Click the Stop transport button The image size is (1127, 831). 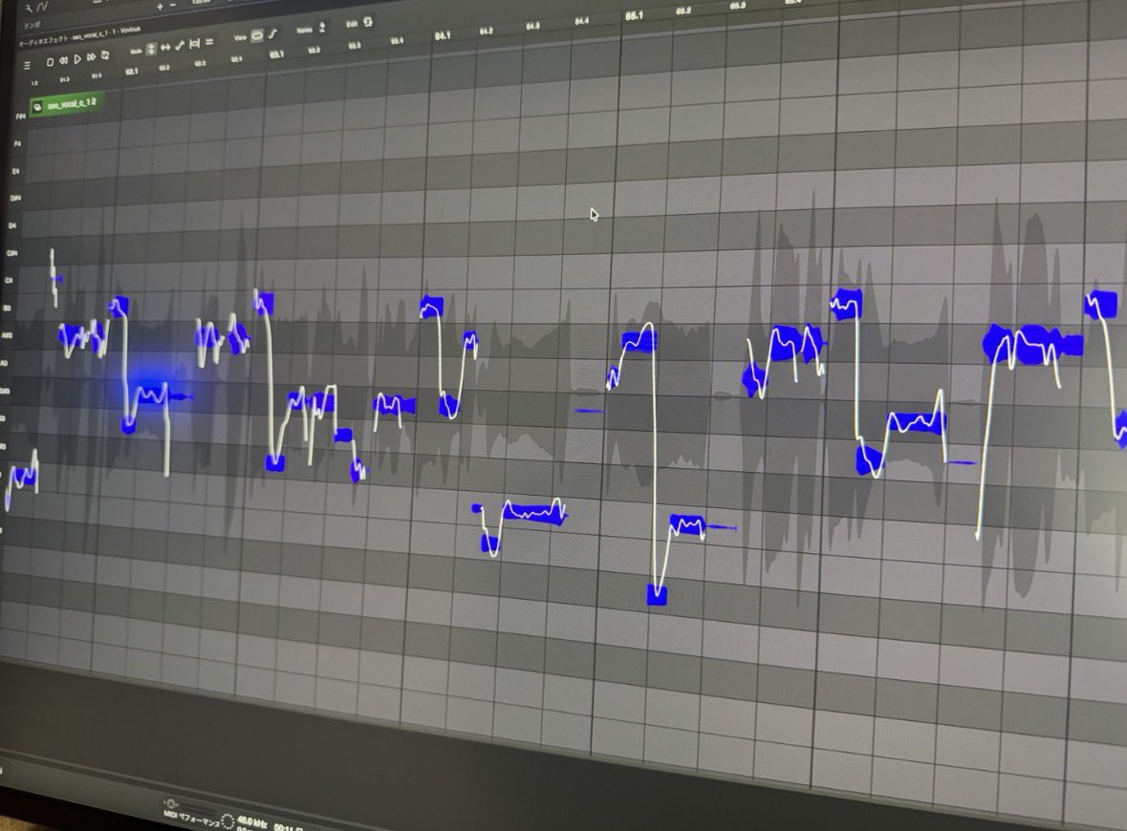pyautogui.click(x=50, y=62)
